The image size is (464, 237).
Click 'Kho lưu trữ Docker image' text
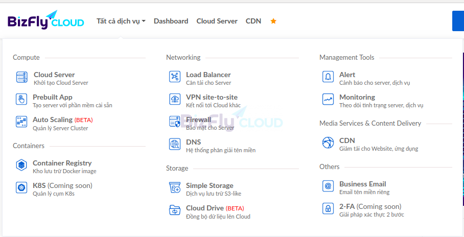tap(64, 171)
